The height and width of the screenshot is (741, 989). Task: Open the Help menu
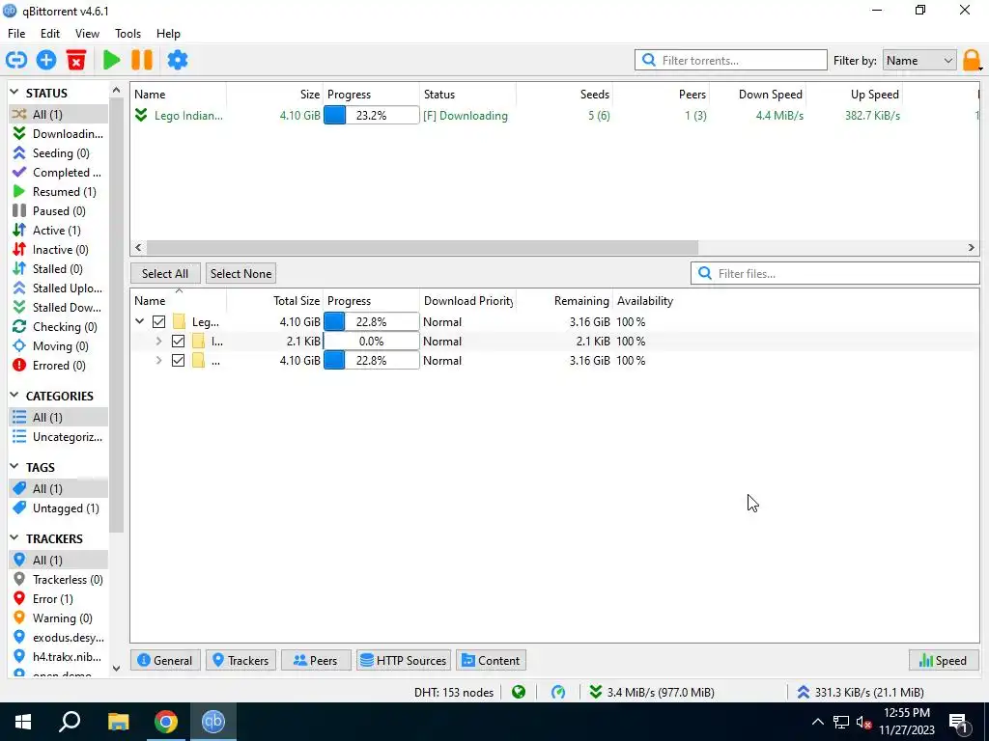pos(168,34)
